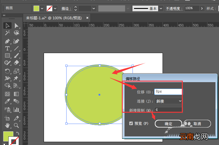Expand the opacity slider arrow

pyautogui.click(x=202, y=9)
